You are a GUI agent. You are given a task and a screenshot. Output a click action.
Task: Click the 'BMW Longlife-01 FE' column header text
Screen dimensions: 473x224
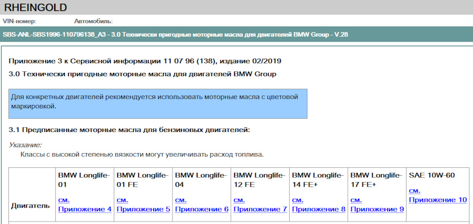143,180
